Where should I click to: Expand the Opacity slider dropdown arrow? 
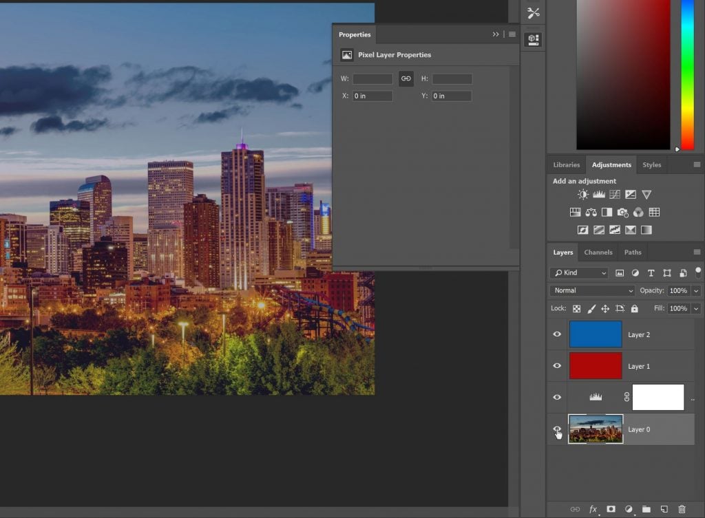(x=696, y=291)
